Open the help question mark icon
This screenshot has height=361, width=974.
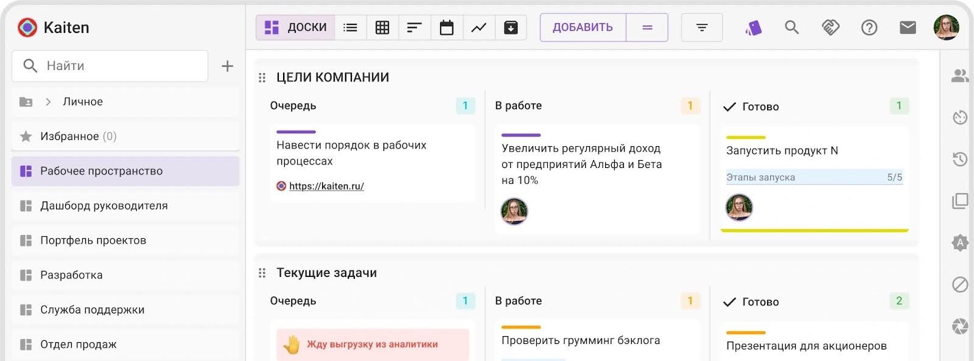click(x=869, y=27)
